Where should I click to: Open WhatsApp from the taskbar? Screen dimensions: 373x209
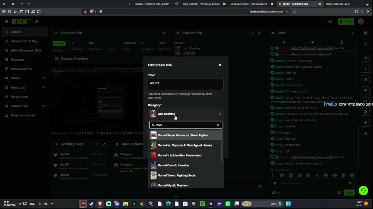pyautogui.click(x=228, y=204)
